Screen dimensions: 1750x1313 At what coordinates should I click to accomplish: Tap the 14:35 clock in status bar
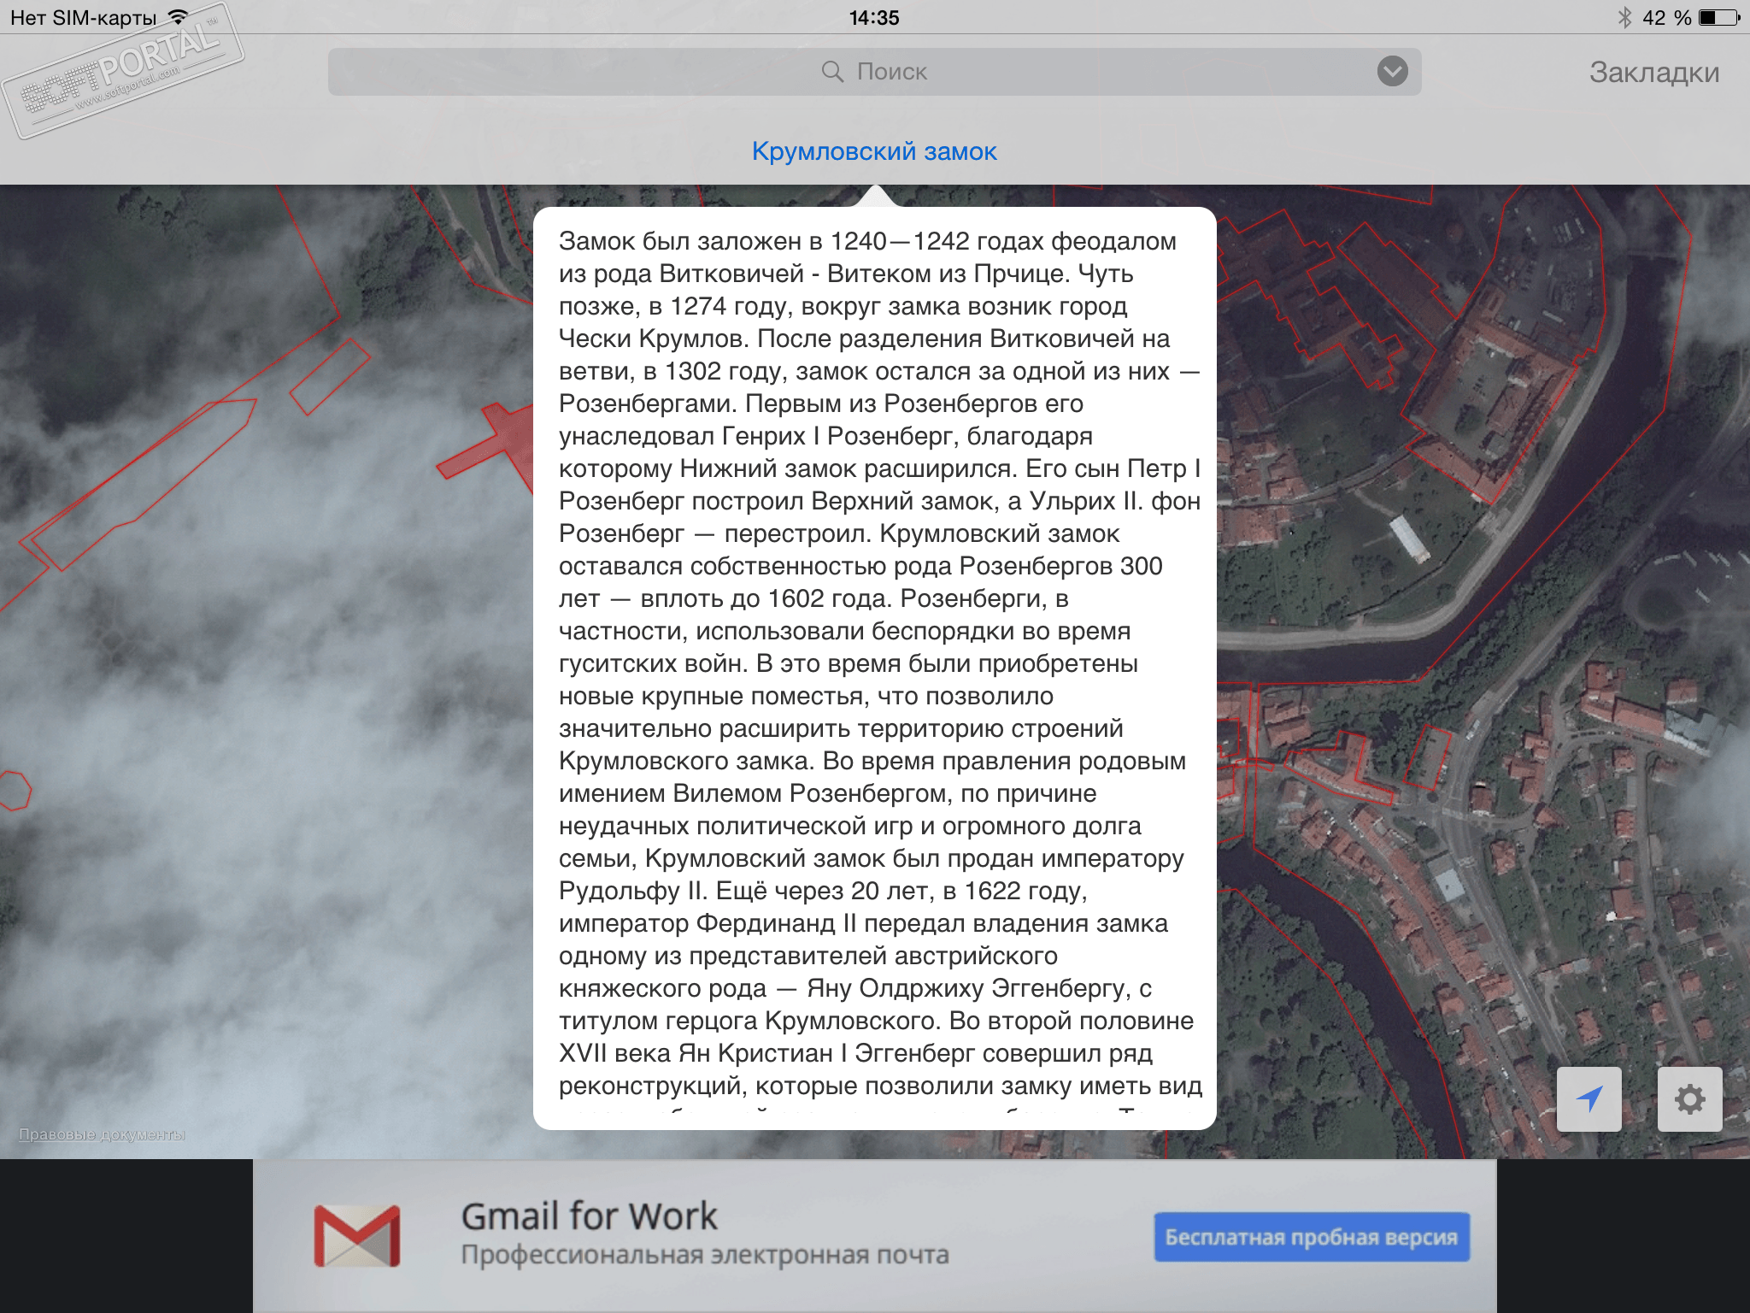pyautogui.click(x=874, y=17)
